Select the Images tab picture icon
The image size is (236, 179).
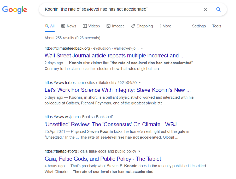click(109, 26)
